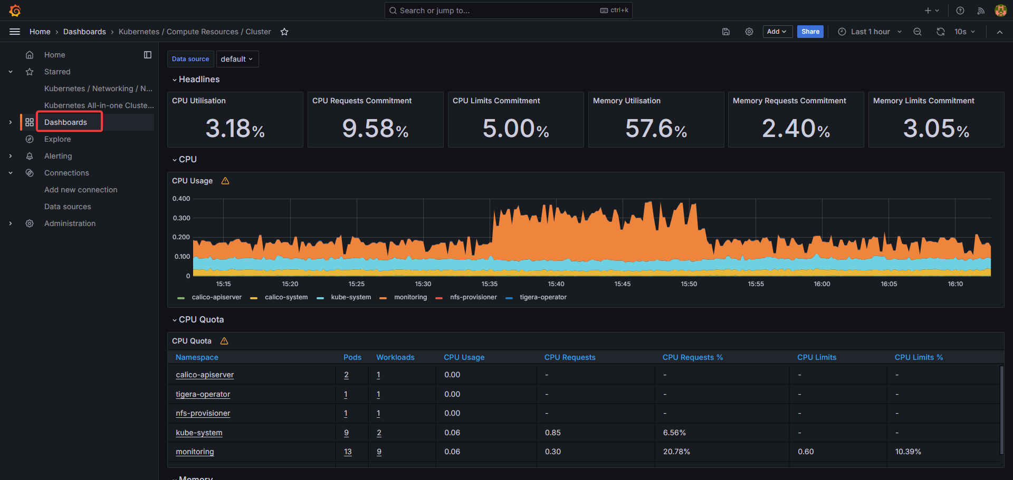Click the monitoring legend color swatch
This screenshot has height=480, width=1013.
tap(383, 298)
